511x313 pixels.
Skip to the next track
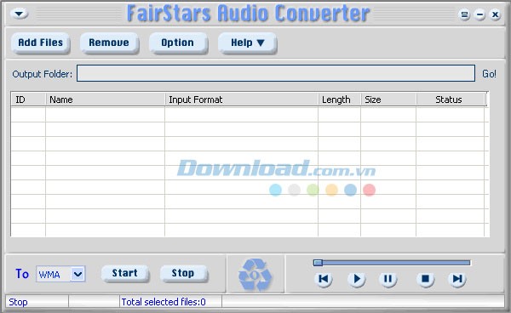457,279
